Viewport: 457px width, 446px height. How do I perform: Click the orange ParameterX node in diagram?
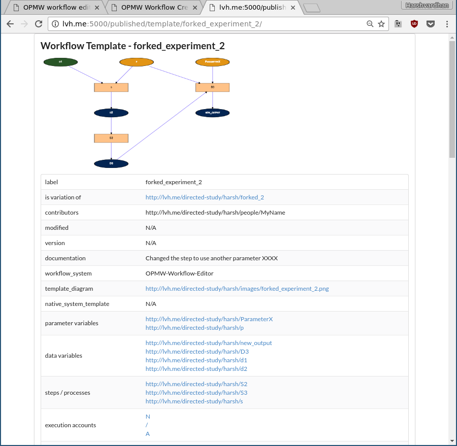pos(212,62)
